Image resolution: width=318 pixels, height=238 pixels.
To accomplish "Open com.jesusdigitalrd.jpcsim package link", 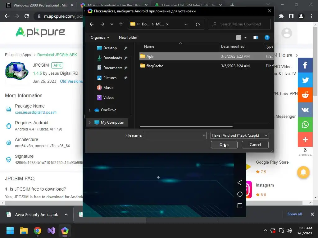I will pos(36,112).
